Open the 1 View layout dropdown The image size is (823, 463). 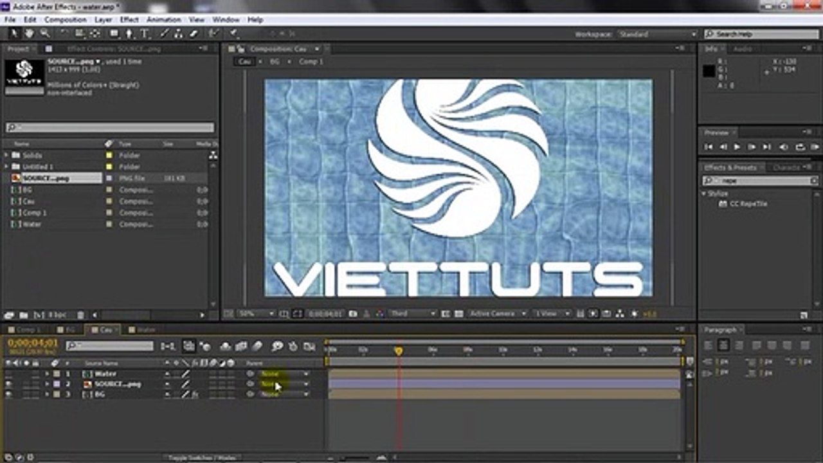[x=553, y=314]
